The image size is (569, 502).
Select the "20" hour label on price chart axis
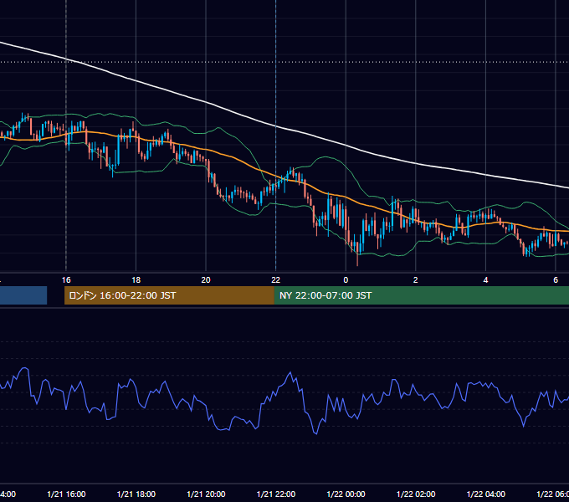[x=206, y=280]
